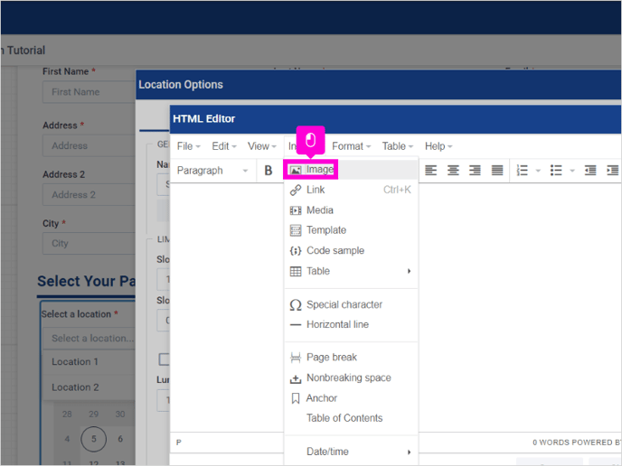Click the Nonbreaking space icon
Image resolution: width=622 pixels, height=466 pixels.
(x=296, y=379)
